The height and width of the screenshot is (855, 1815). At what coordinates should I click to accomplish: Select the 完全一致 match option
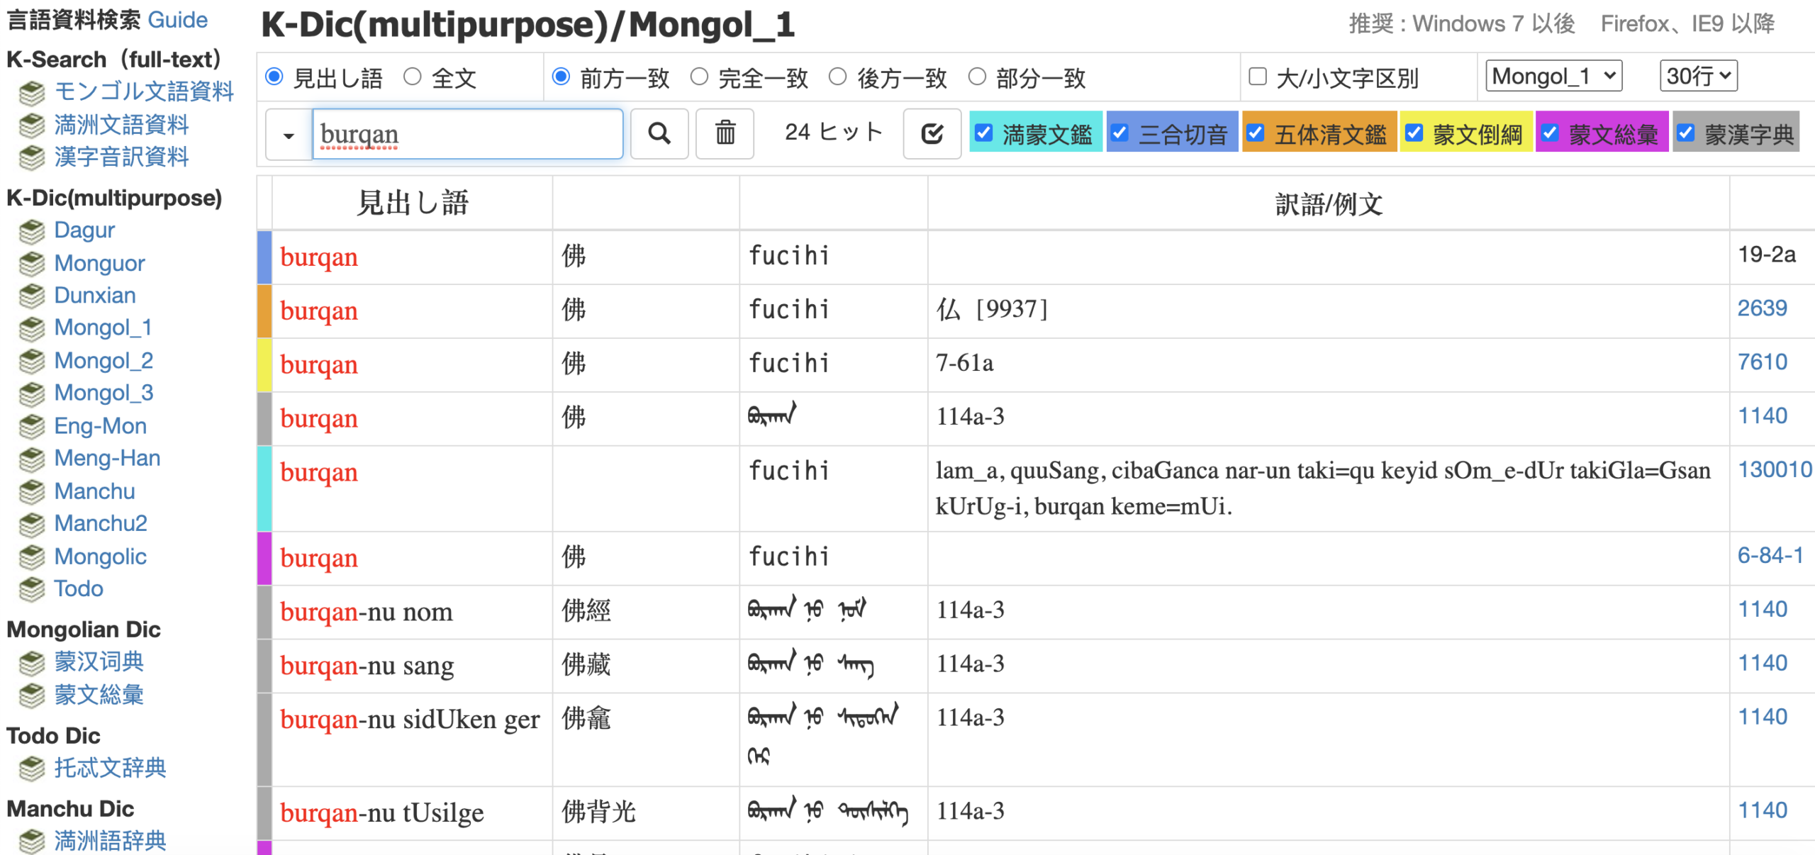click(x=700, y=77)
